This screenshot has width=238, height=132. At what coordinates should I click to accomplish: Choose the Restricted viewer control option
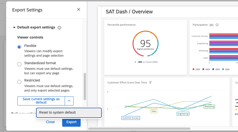19,82
